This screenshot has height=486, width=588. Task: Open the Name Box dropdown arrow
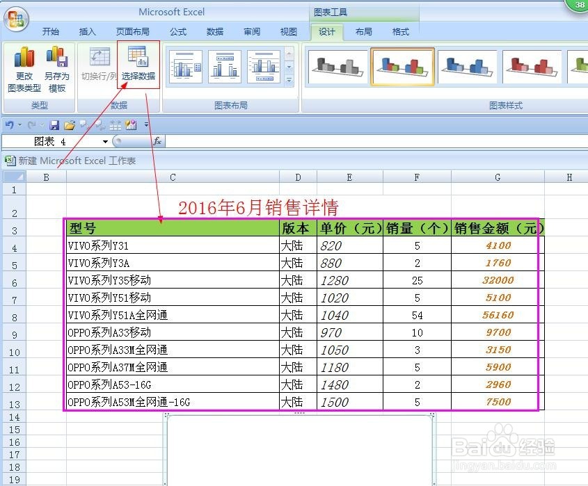105,141
